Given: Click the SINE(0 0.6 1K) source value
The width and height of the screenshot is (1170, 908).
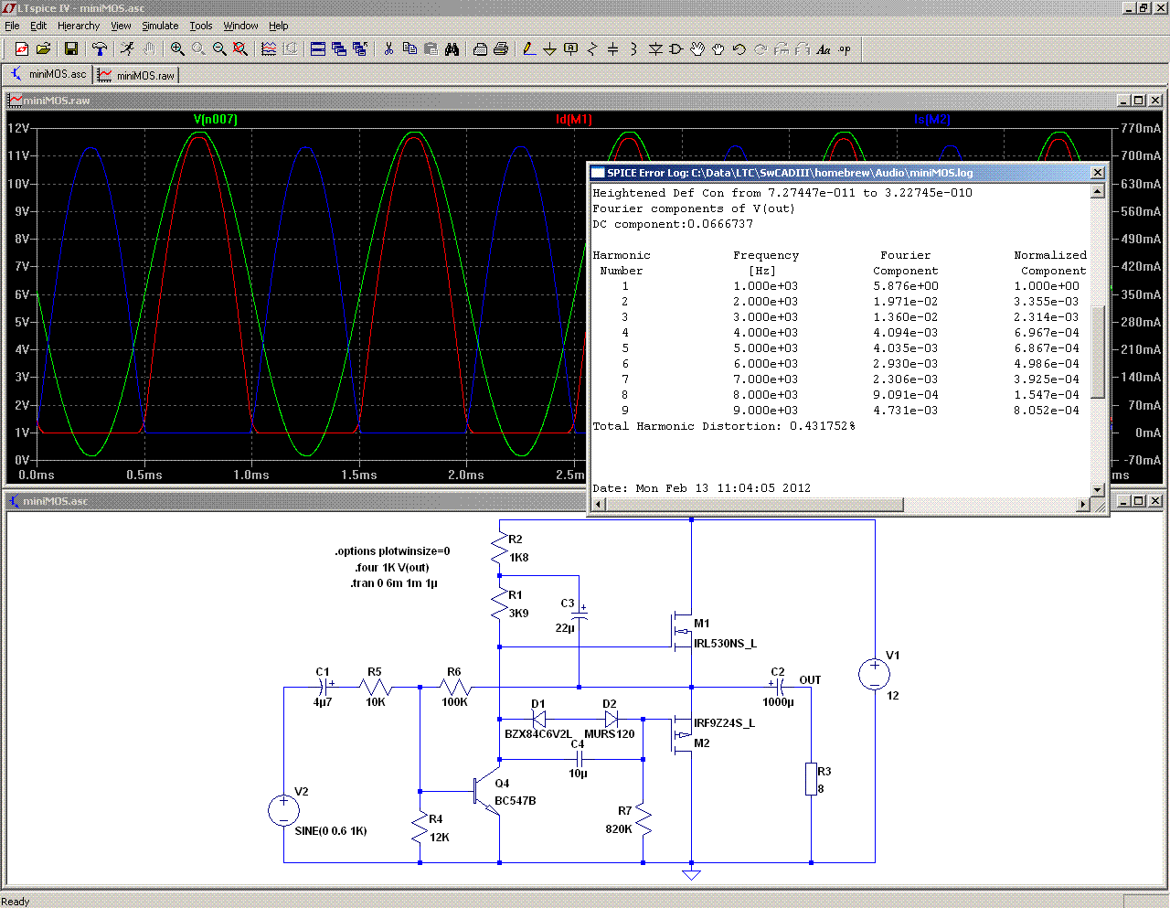Looking at the screenshot, I should point(331,831).
